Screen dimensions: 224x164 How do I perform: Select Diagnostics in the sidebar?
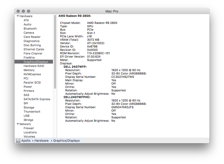point(31,41)
